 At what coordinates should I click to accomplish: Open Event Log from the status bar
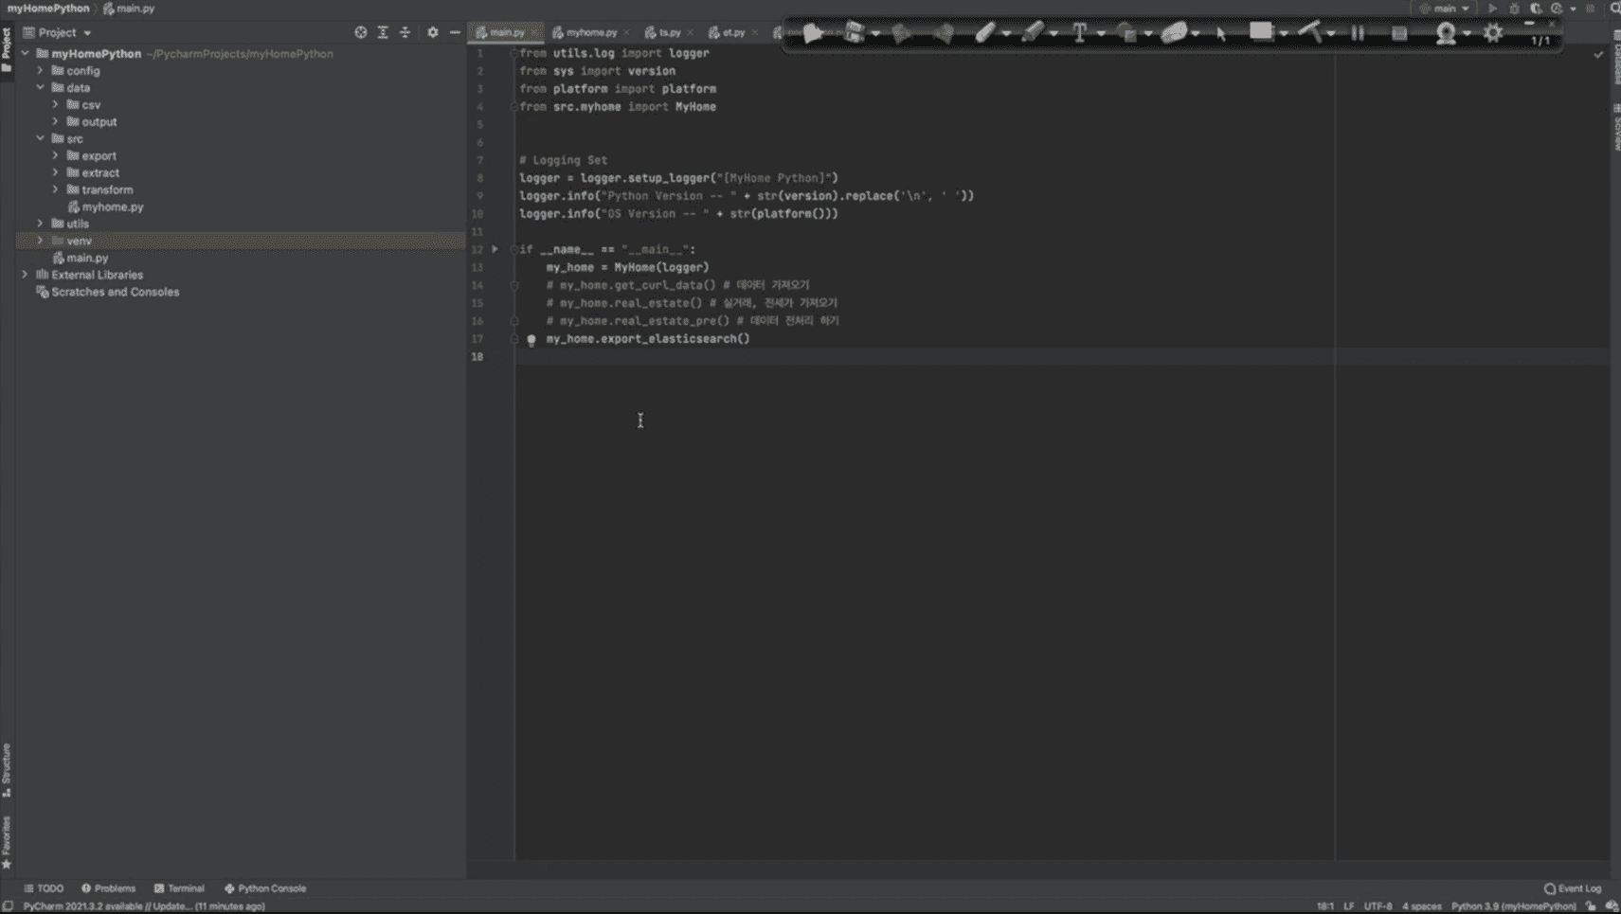(x=1573, y=888)
